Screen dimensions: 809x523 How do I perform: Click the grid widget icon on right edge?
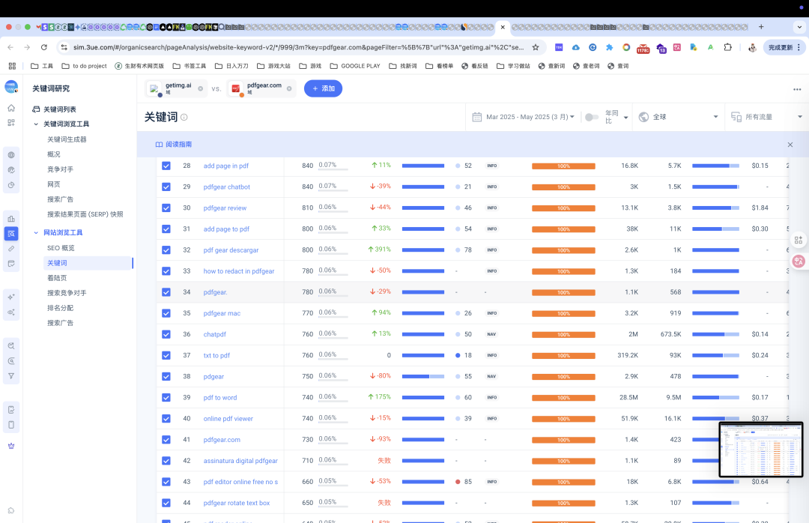coord(799,240)
